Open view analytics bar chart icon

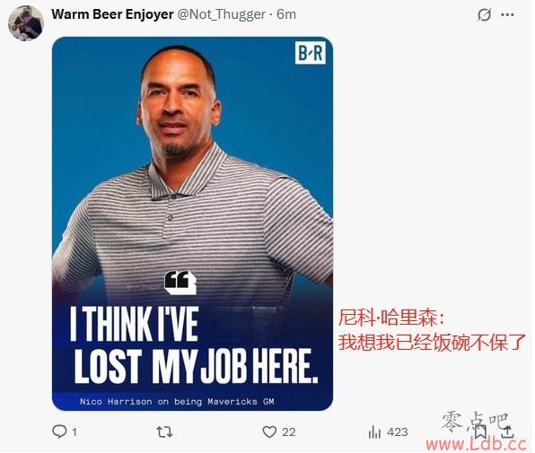click(374, 432)
